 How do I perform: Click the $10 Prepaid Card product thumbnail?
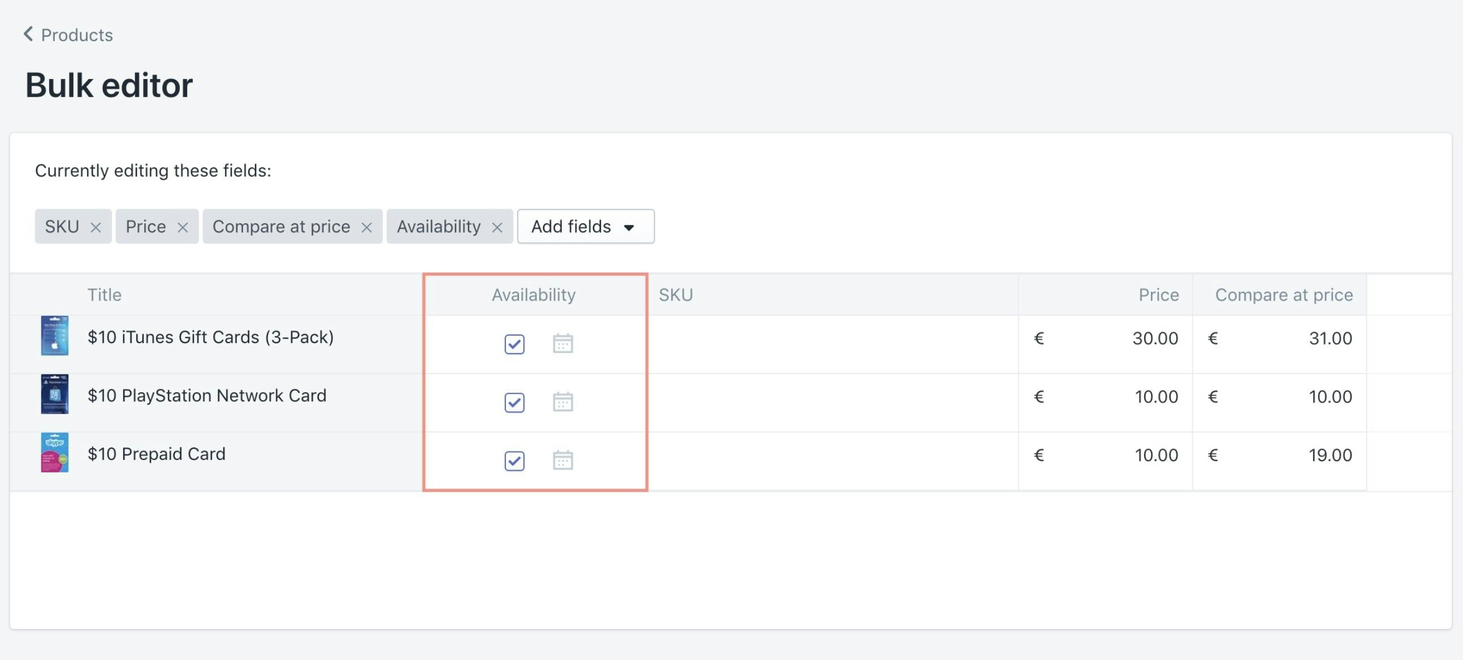coord(54,452)
